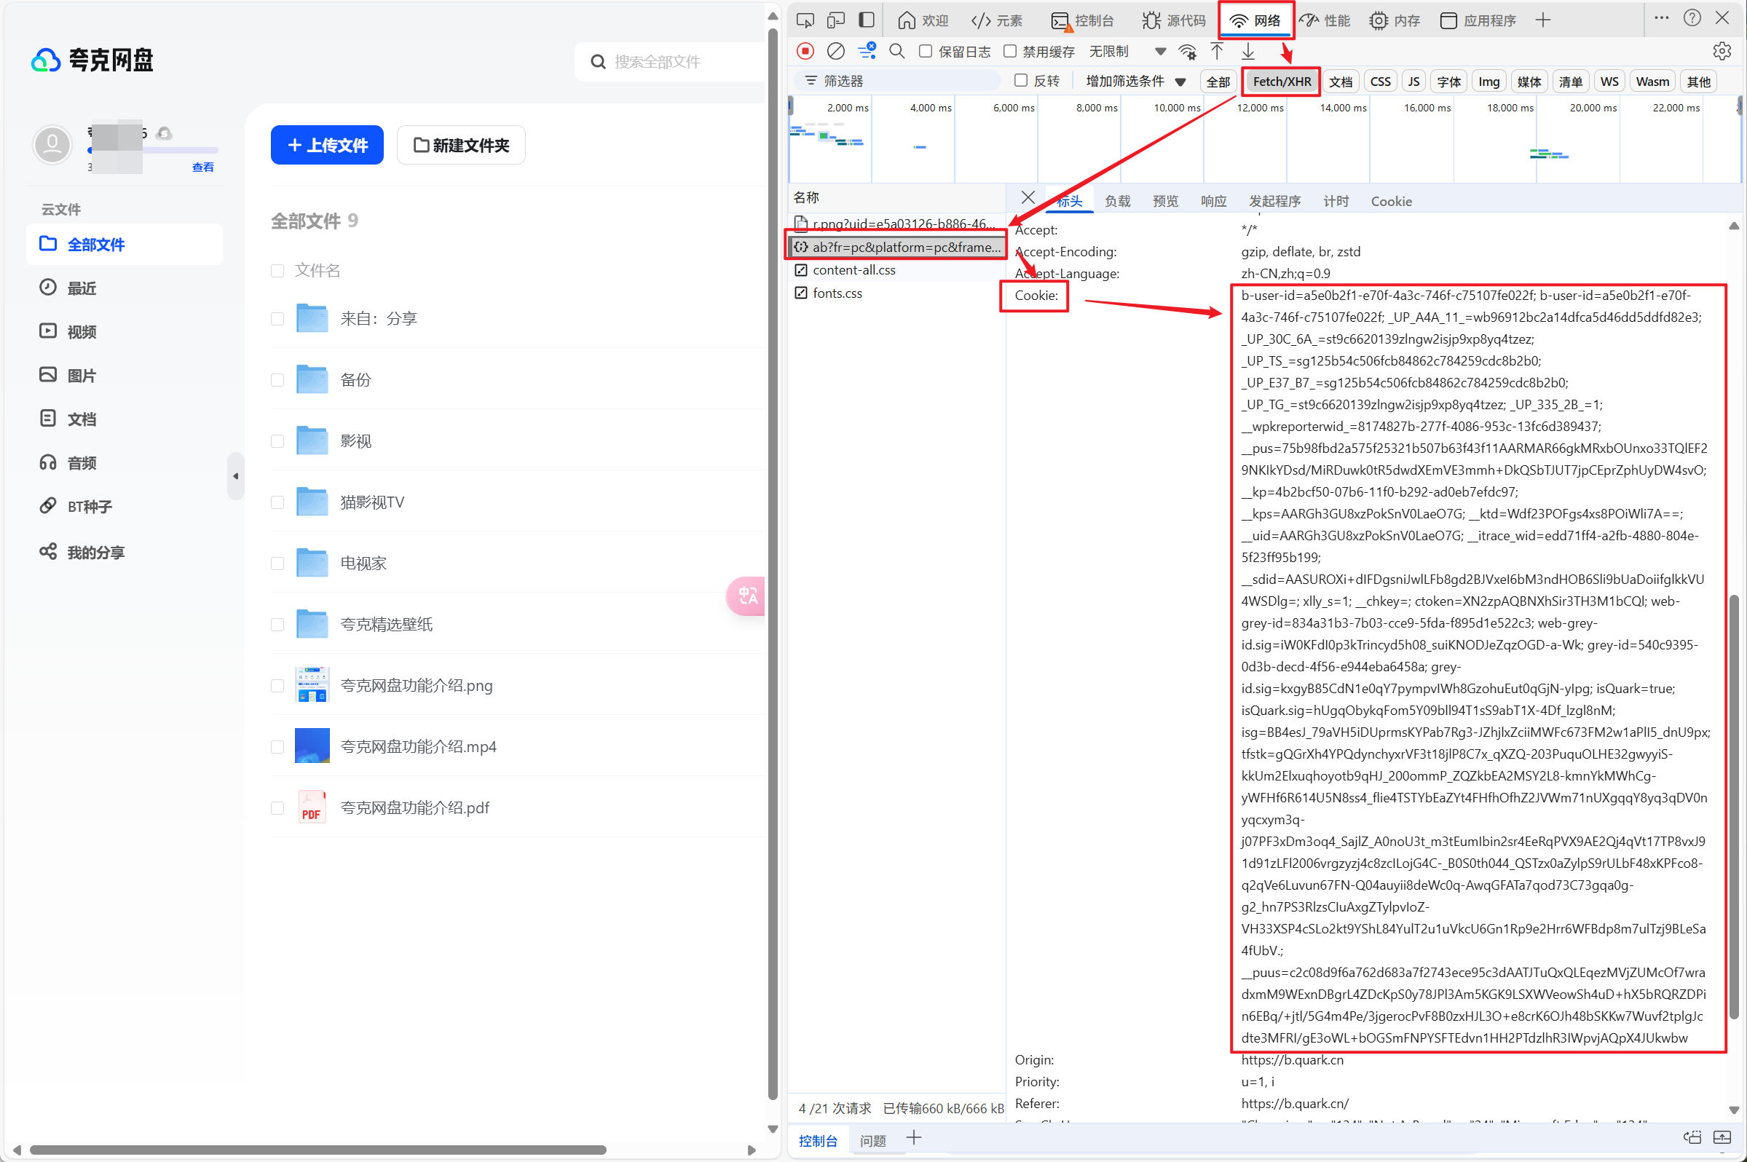Collapse the sidebar with the arrow handle
Image resolution: width=1747 pixels, height=1162 pixels.
coord(236,475)
